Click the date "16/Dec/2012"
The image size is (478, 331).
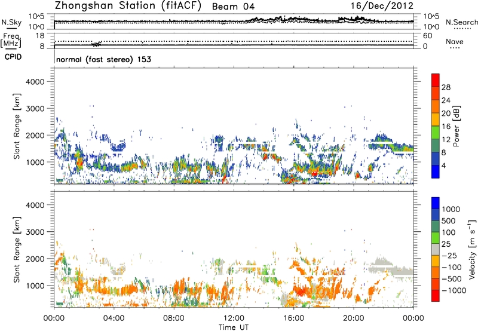(382, 6)
